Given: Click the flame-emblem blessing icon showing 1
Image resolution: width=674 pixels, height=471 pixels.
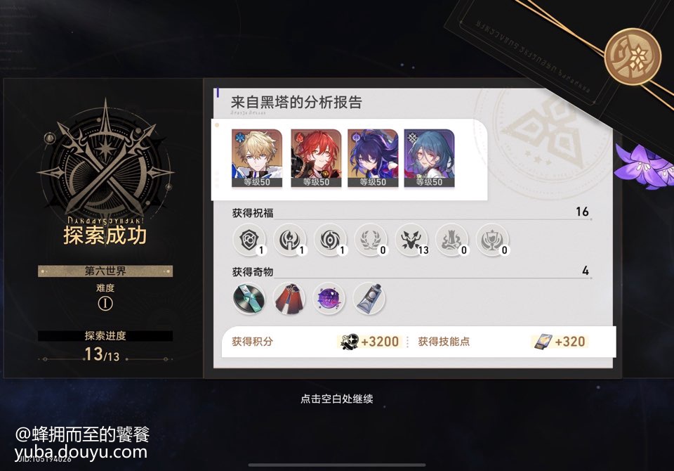Looking at the screenshot, I should tap(290, 240).
